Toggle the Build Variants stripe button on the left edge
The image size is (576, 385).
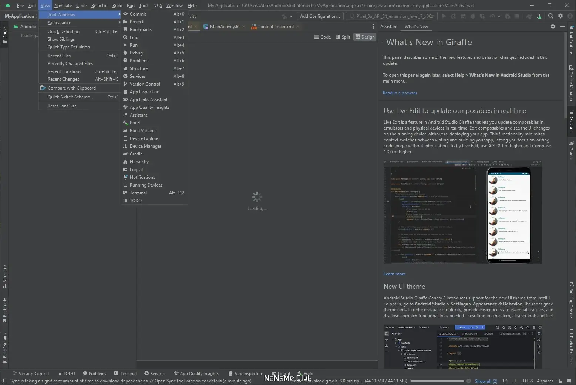pos(5,348)
